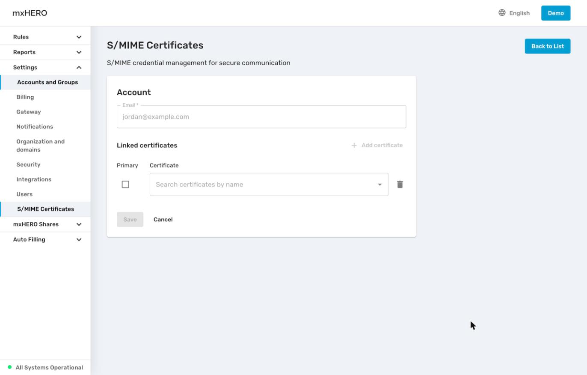Open the certificate search dropdown arrow
This screenshot has width=587, height=375.
[379, 185]
